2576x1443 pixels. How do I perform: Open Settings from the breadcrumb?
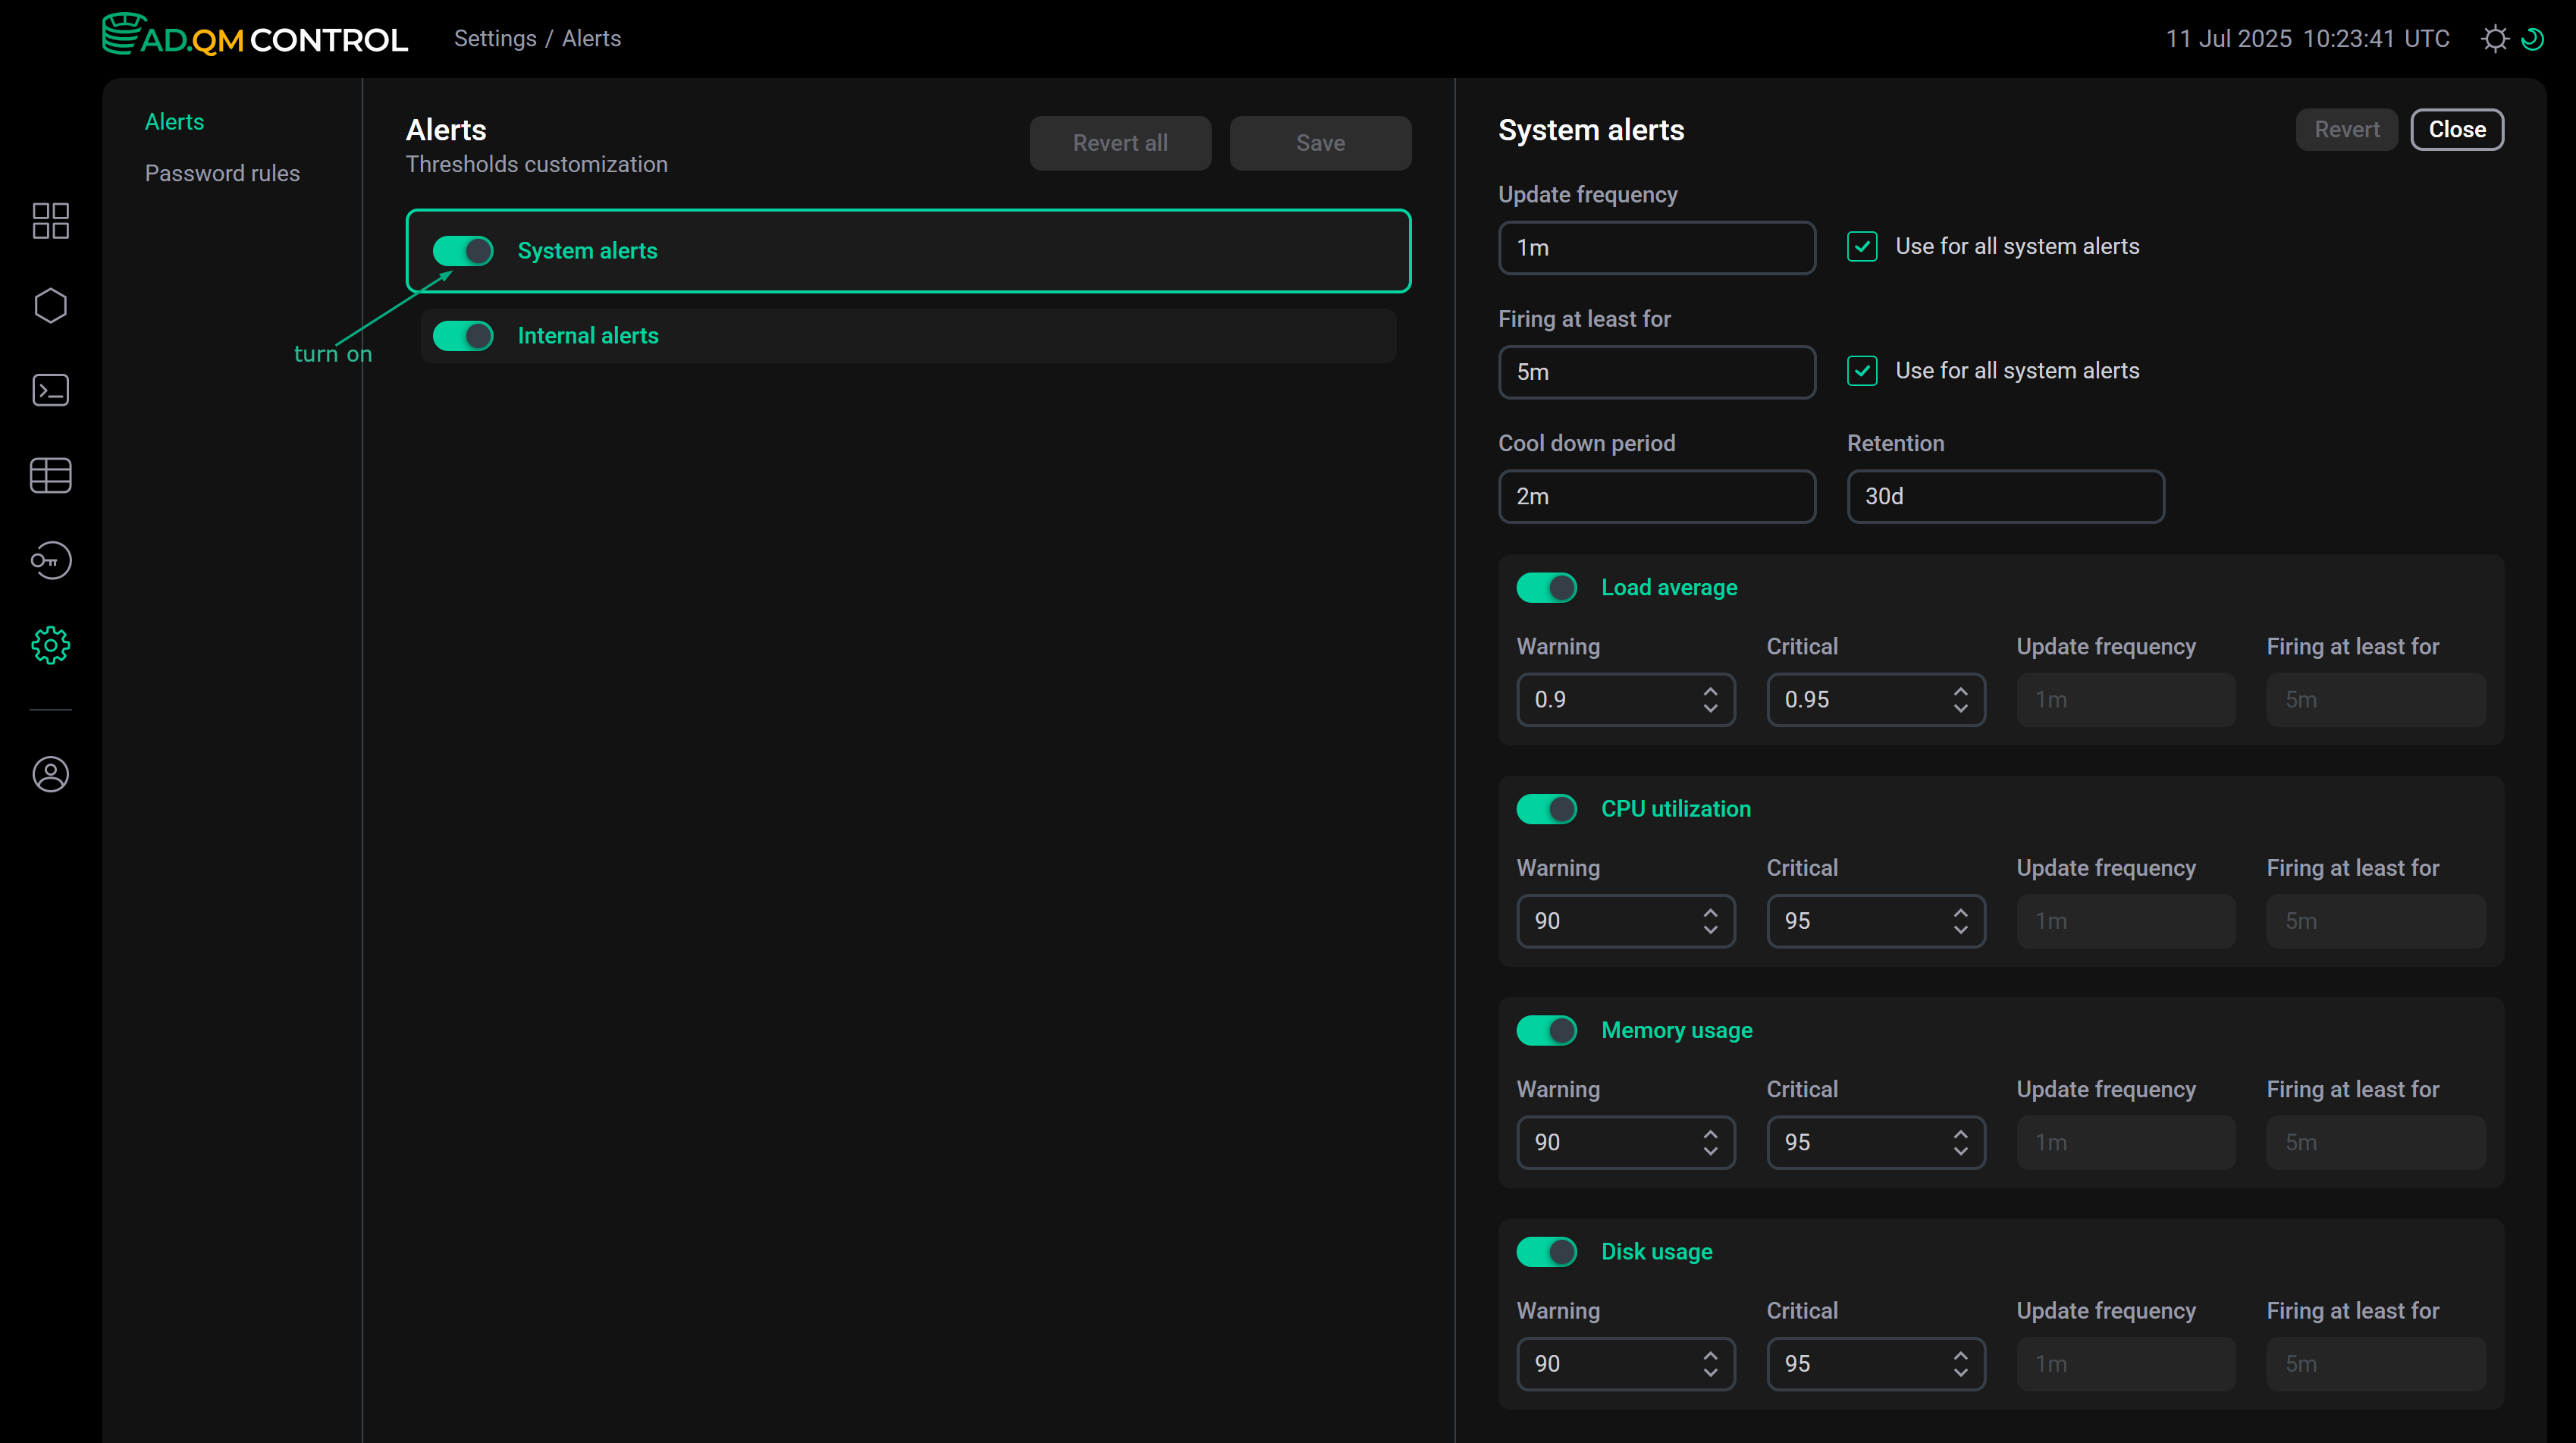(496, 38)
